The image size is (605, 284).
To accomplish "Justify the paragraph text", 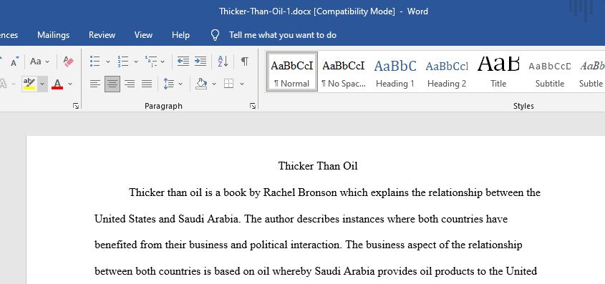I will point(147,84).
